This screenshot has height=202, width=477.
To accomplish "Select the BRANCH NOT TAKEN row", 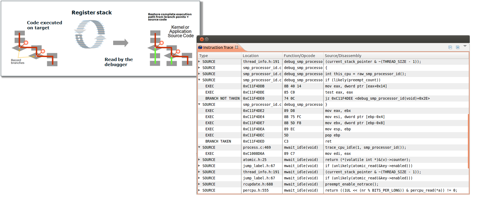I will click(x=222, y=98).
